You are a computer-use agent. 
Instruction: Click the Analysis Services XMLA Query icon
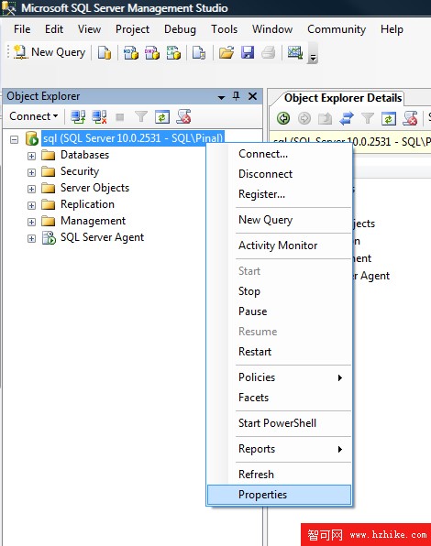coord(173,52)
